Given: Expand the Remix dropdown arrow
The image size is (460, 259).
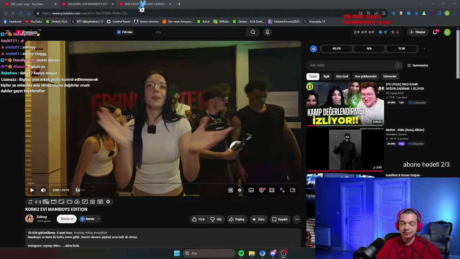Looking at the screenshot, I should pos(99,219).
